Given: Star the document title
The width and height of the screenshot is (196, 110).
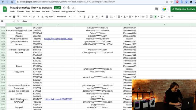Looking at the screenshot, I should click(64, 8).
